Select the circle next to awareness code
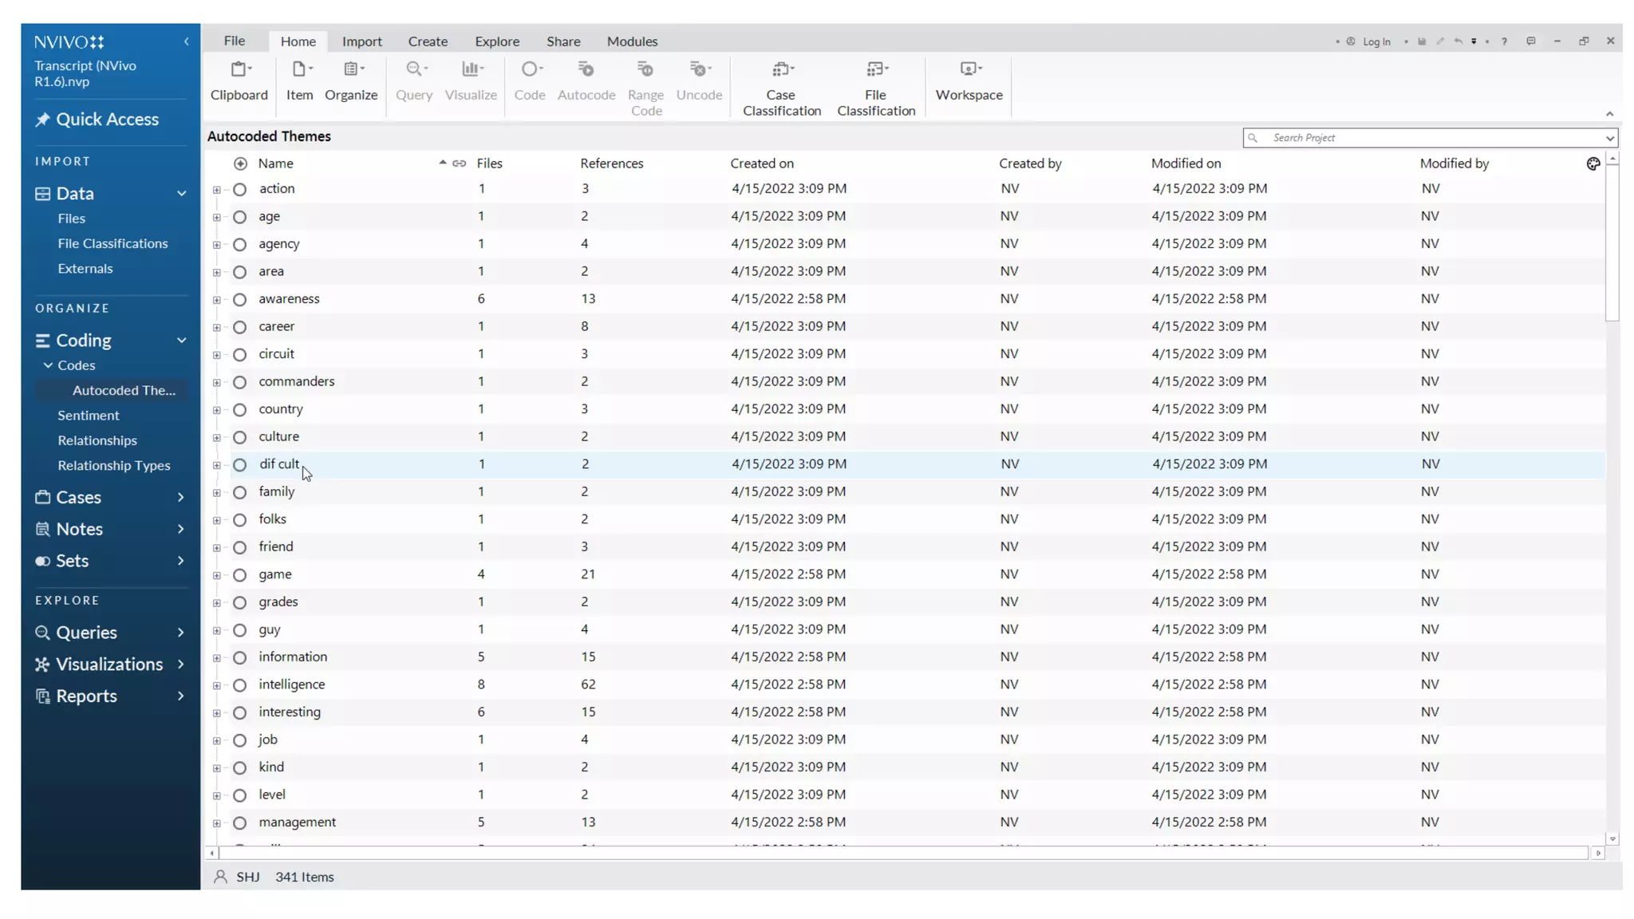This screenshot has height=919, width=1634. (x=239, y=299)
